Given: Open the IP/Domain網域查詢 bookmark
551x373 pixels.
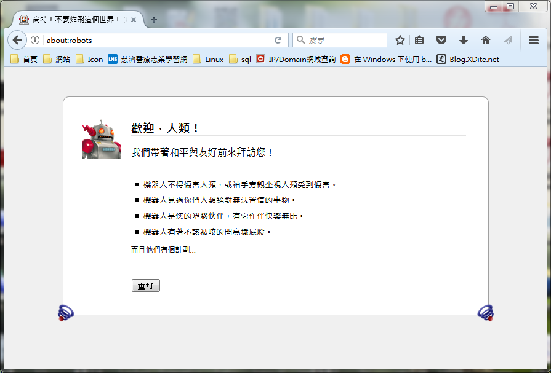Looking at the screenshot, I should [x=296, y=60].
